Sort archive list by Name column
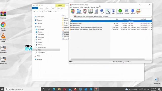This screenshot has width=162, height=91. click(x=71, y=19)
